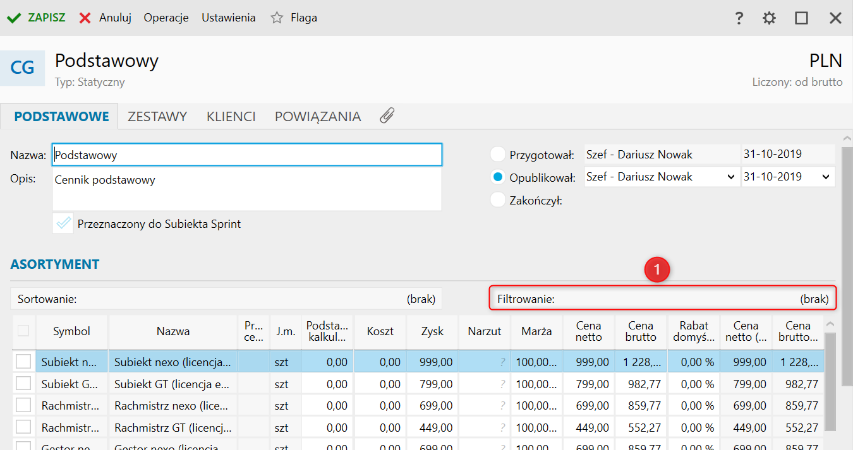Expand the Opublikował date dropdown
Screen dimensions: 853x450
(825, 177)
